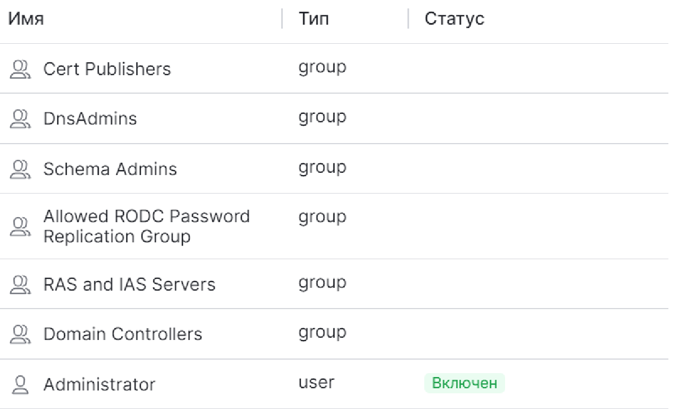Sort by the Статус column header
The image size is (674, 409).
[x=454, y=19]
